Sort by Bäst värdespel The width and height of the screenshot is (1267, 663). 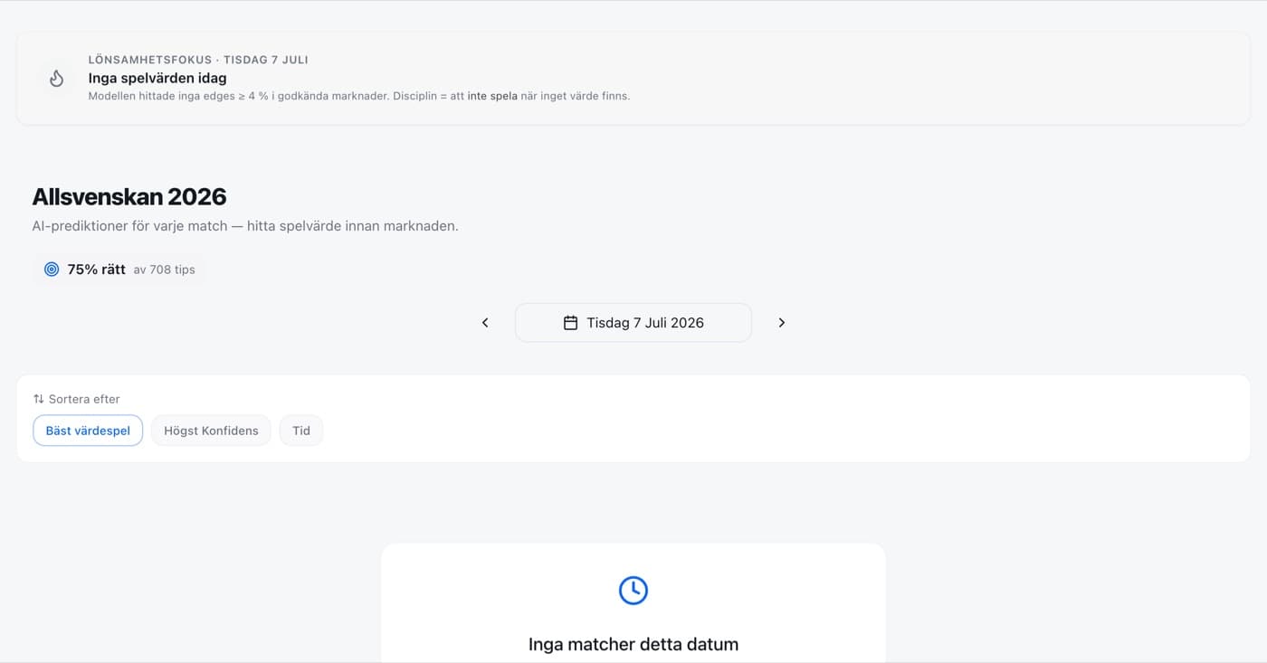click(x=88, y=431)
